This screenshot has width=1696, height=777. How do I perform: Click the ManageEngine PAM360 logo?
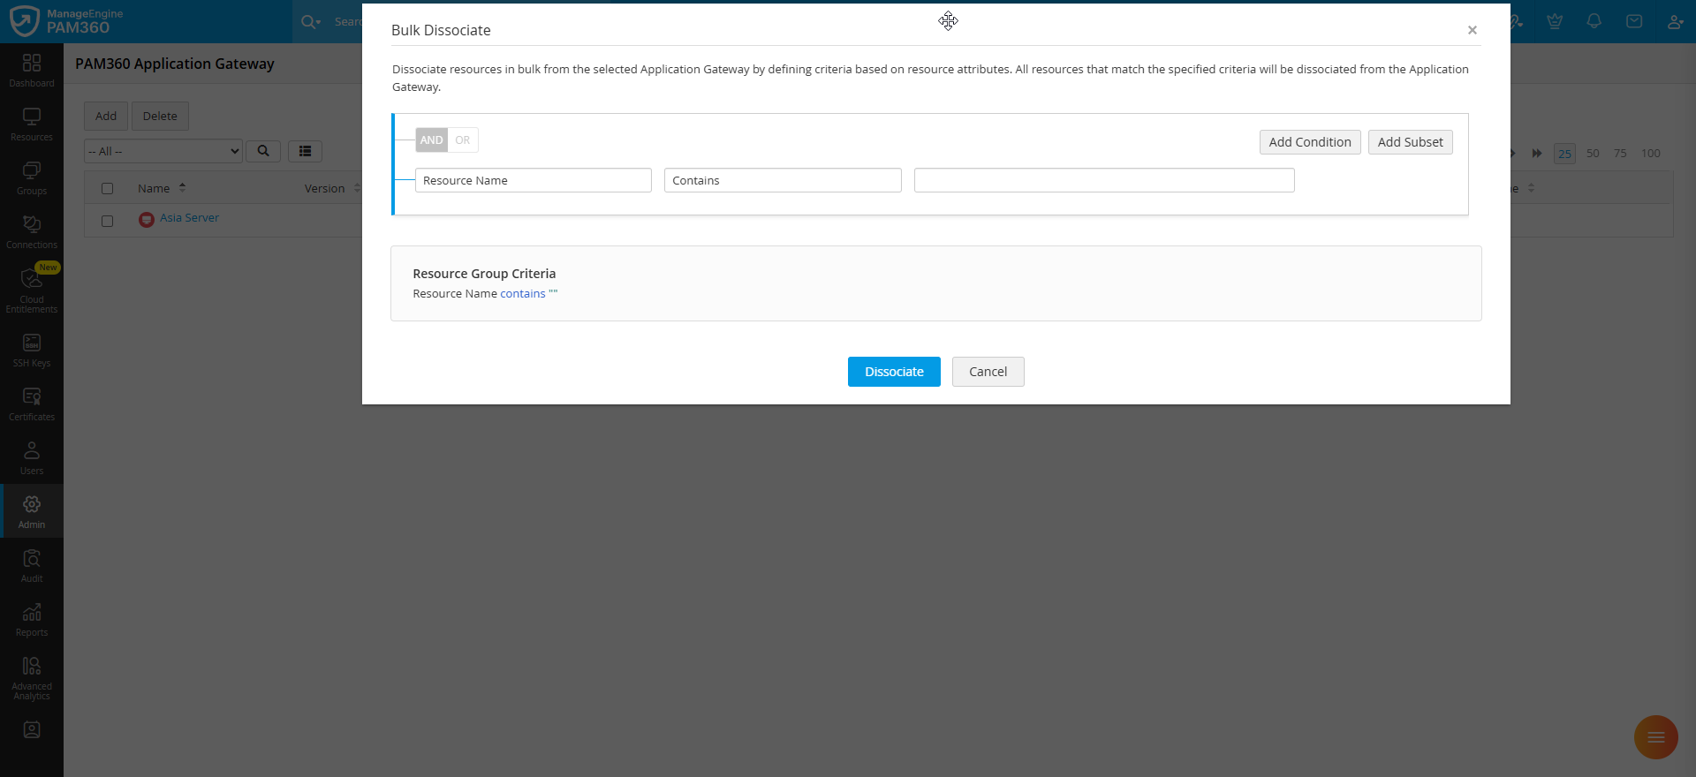pyautogui.click(x=66, y=21)
